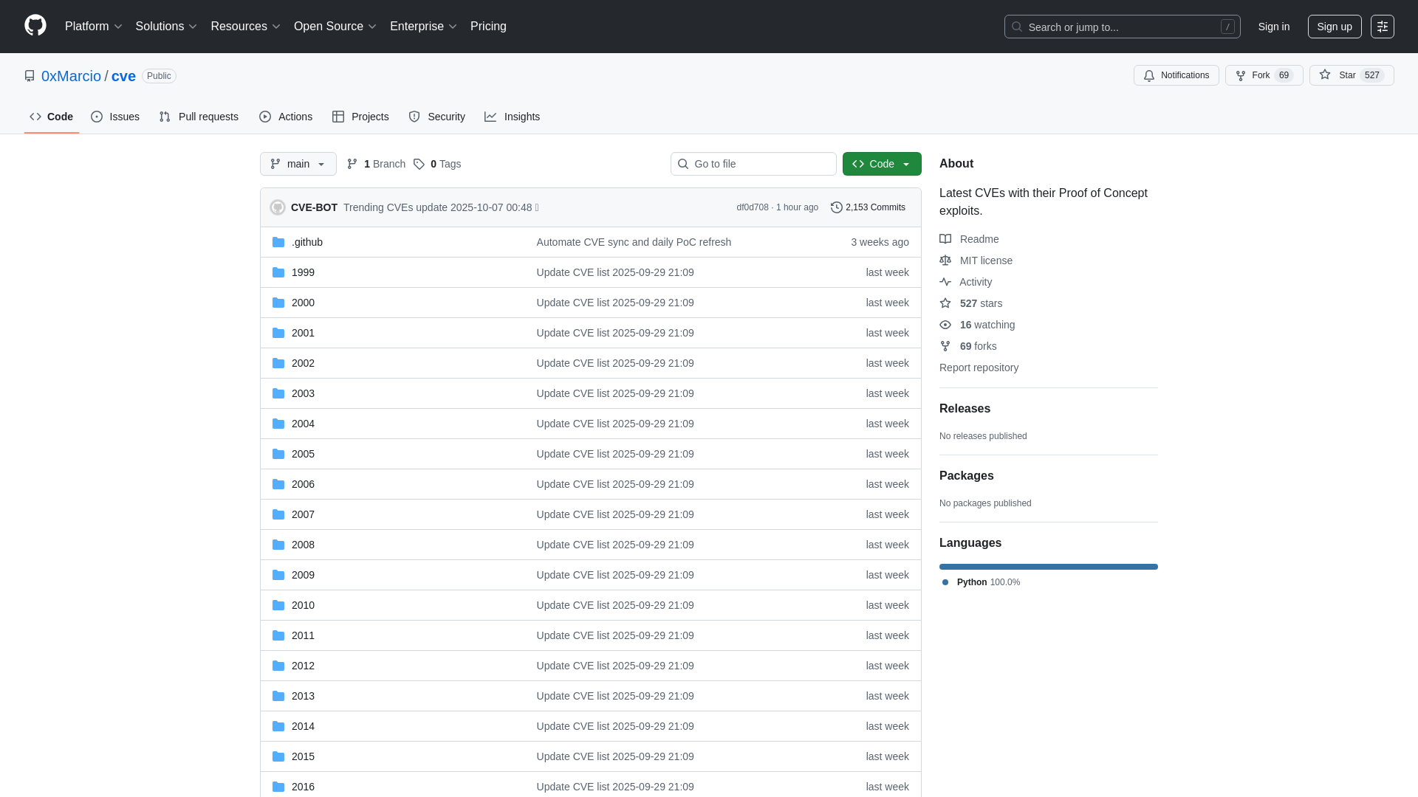Select Pricing in the top menu
Viewport: 1418px width, 797px height.
(488, 26)
